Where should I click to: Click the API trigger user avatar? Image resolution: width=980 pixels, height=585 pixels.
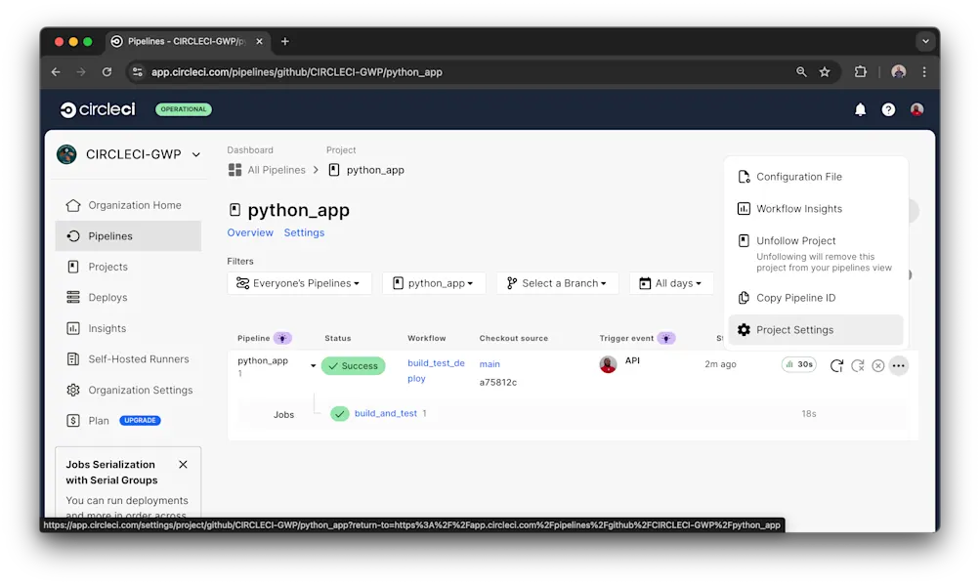(x=608, y=364)
